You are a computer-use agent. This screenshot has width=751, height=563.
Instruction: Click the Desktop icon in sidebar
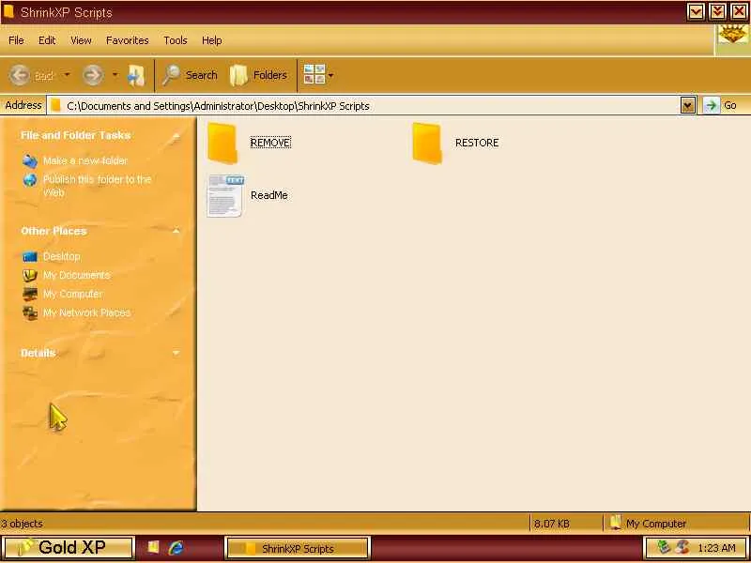tap(30, 257)
